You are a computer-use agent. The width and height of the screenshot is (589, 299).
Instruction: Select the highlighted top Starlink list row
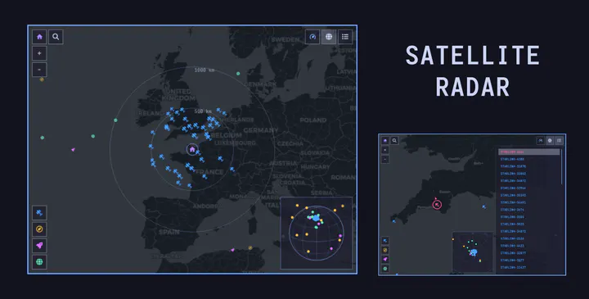(529, 152)
